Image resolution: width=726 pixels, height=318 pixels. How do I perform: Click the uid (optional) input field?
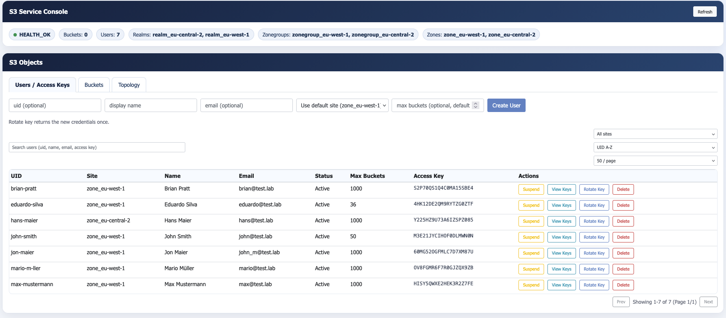55,105
